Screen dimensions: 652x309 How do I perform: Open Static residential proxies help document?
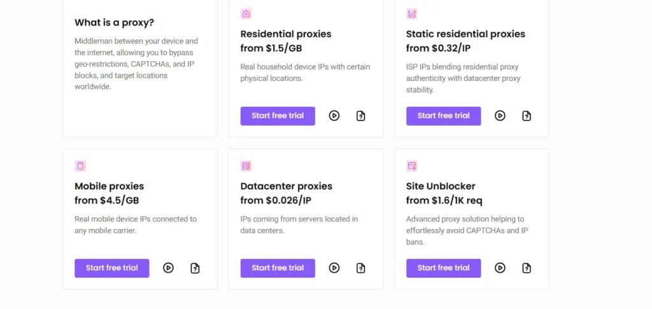527,116
